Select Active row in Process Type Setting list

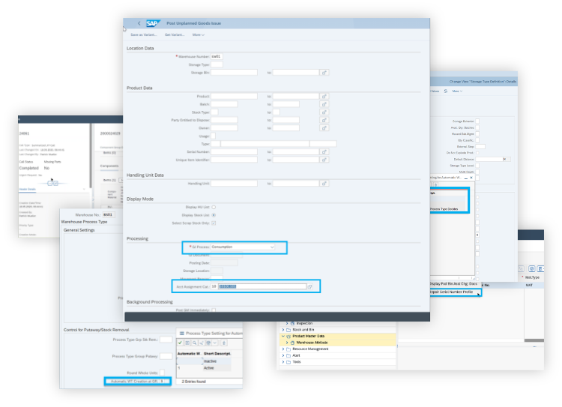click(x=205, y=368)
